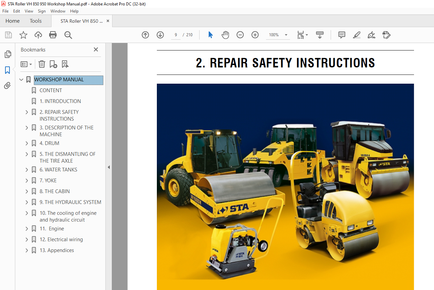Open the Window menu
Image resolution: width=434 pixels, height=290 pixels.
click(58, 11)
